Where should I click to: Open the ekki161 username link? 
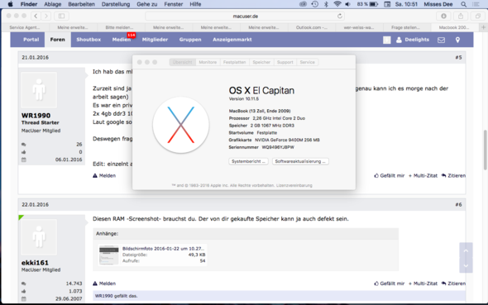(x=35, y=263)
